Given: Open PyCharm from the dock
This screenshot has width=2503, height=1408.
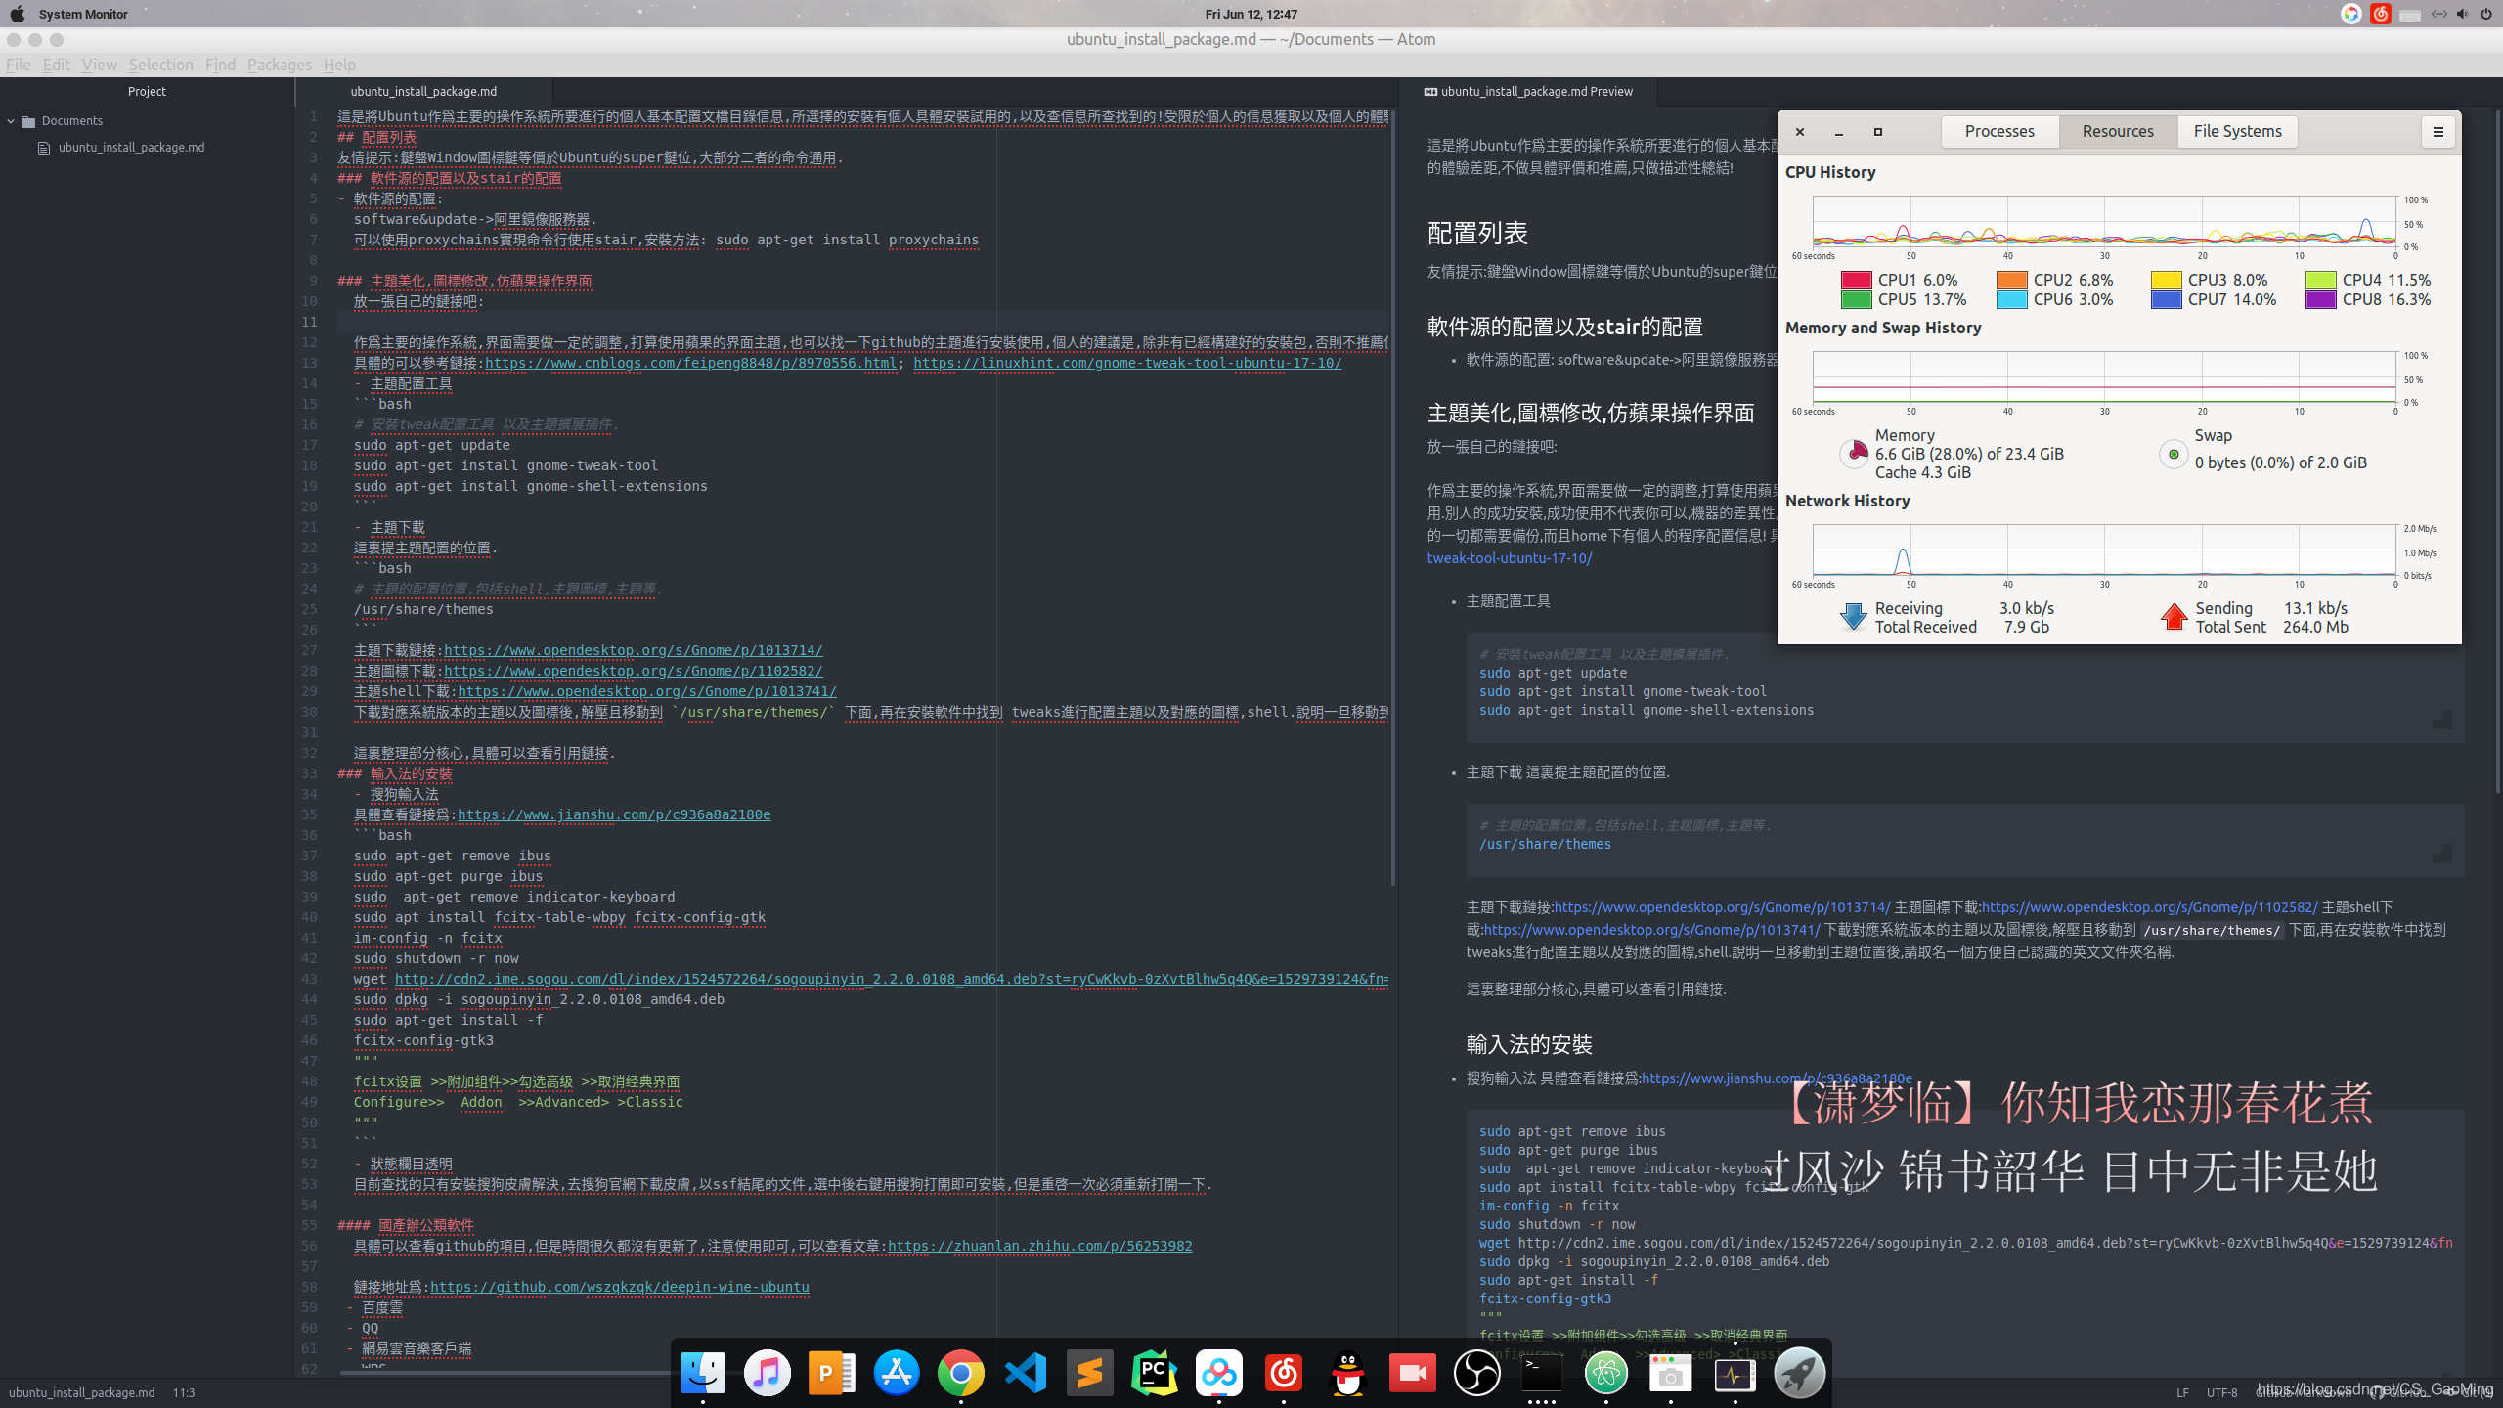Looking at the screenshot, I should pyautogui.click(x=1154, y=1374).
